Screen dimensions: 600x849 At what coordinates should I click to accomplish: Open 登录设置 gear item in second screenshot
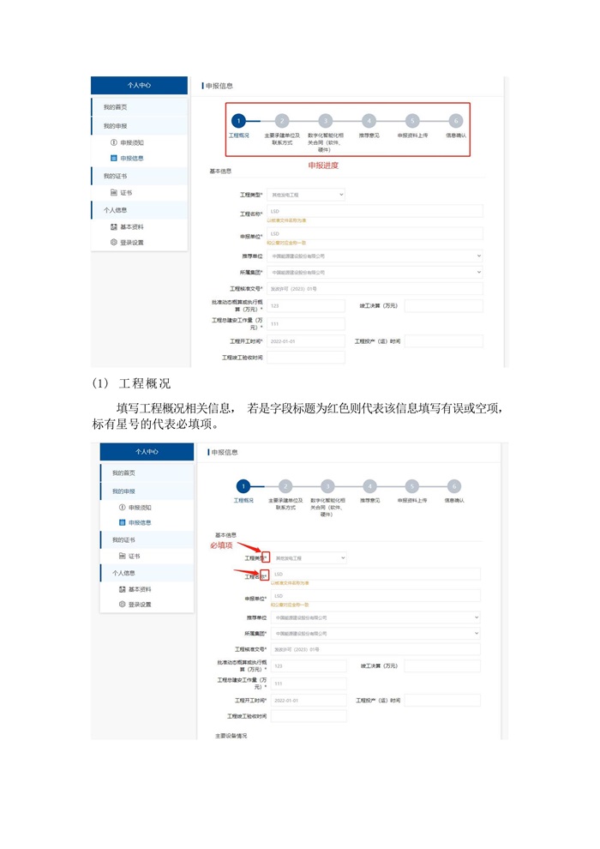pos(135,605)
